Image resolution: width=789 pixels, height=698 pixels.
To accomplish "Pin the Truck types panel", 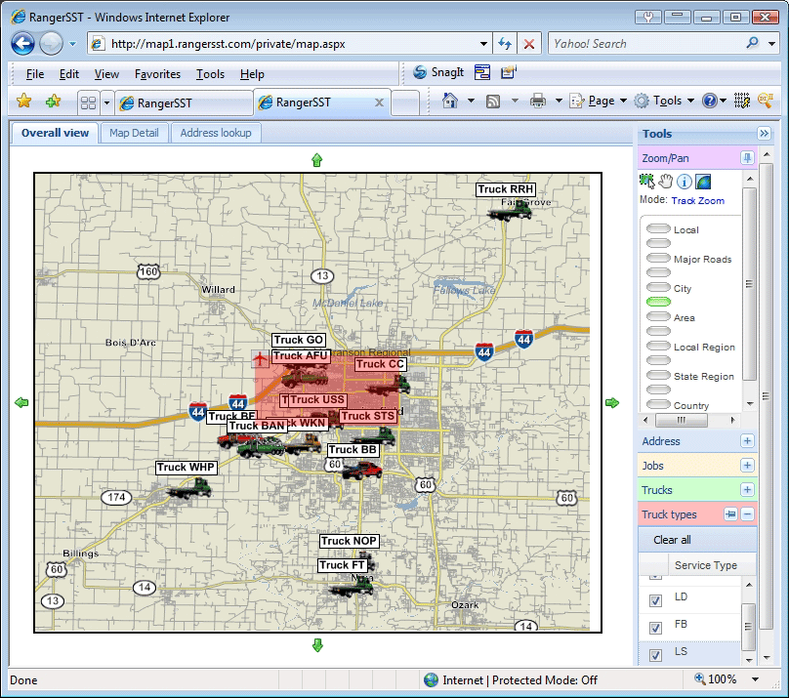I will click(729, 514).
